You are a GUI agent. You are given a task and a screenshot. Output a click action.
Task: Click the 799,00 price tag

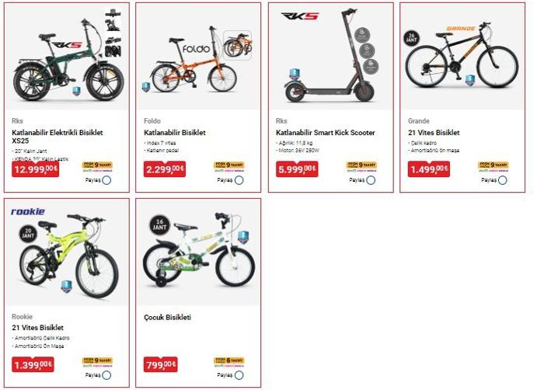tap(161, 364)
